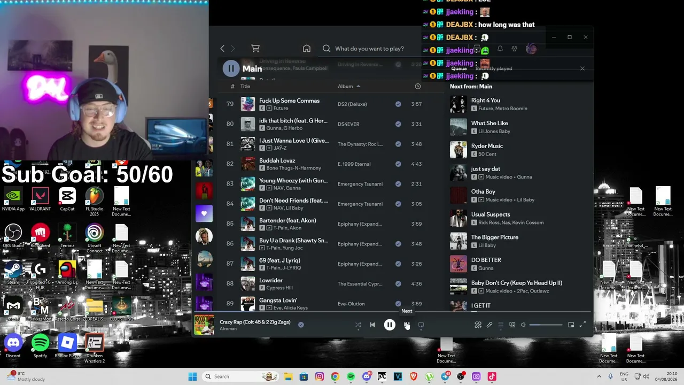Open the Spotify profile avatar menu
The width and height of the screenshot is (684, 385).
[531, 49]
